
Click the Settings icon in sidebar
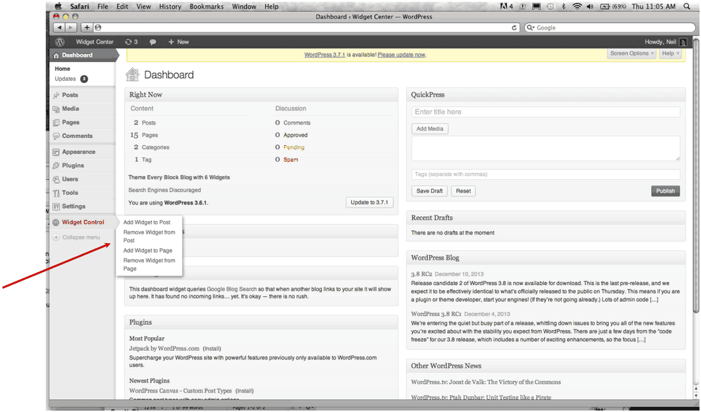(56, 206)
